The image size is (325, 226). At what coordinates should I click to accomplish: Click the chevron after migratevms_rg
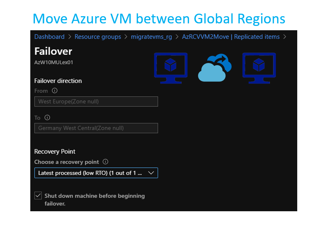(177, 37)
